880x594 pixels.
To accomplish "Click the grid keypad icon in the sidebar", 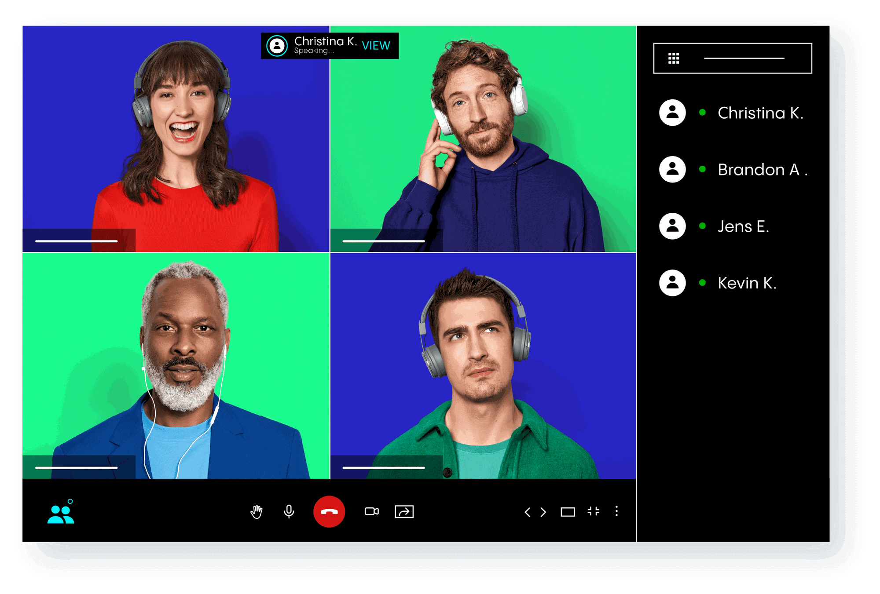I will point(674,58).
